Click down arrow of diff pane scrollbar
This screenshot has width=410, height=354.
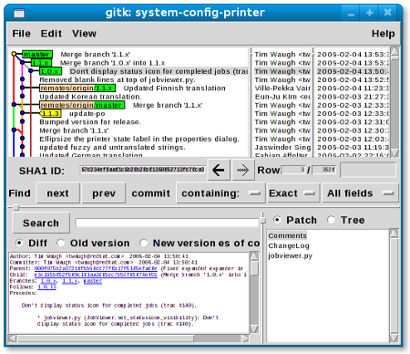coord(254,329)
